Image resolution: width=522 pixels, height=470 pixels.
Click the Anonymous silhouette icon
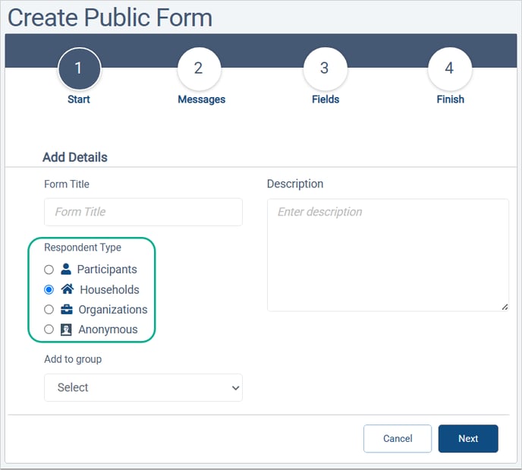66,330
